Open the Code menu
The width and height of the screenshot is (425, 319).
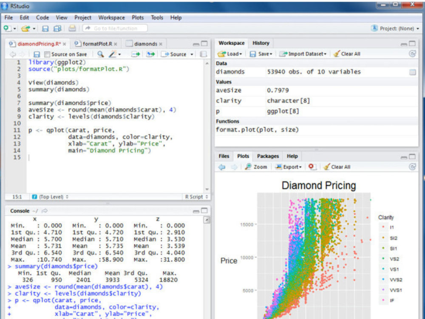coord(42,17)
